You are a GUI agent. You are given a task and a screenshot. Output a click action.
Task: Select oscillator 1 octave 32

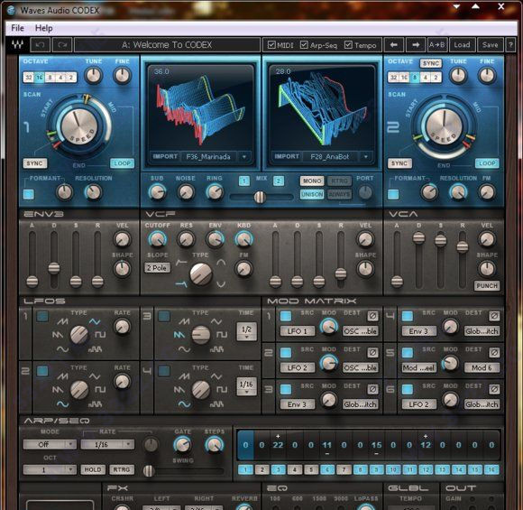click(x=29, y=78)
